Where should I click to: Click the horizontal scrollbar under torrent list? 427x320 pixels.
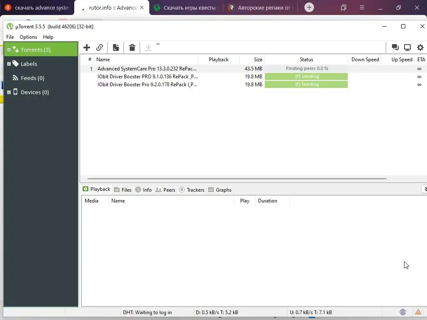click(x=237, y=178)
